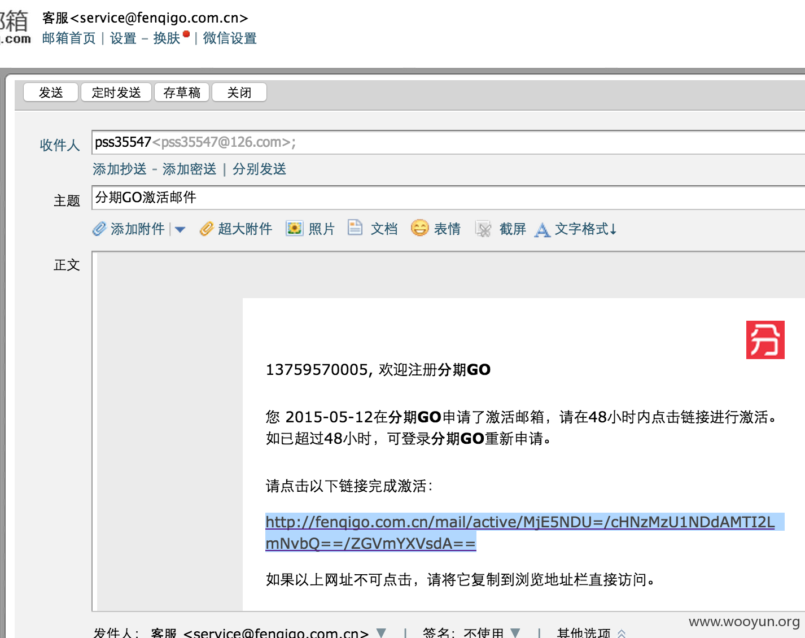The height and width of the screenshot is (638, 805).
Task: Open the sender address dropdown arrow
Action: click(381, 633)
